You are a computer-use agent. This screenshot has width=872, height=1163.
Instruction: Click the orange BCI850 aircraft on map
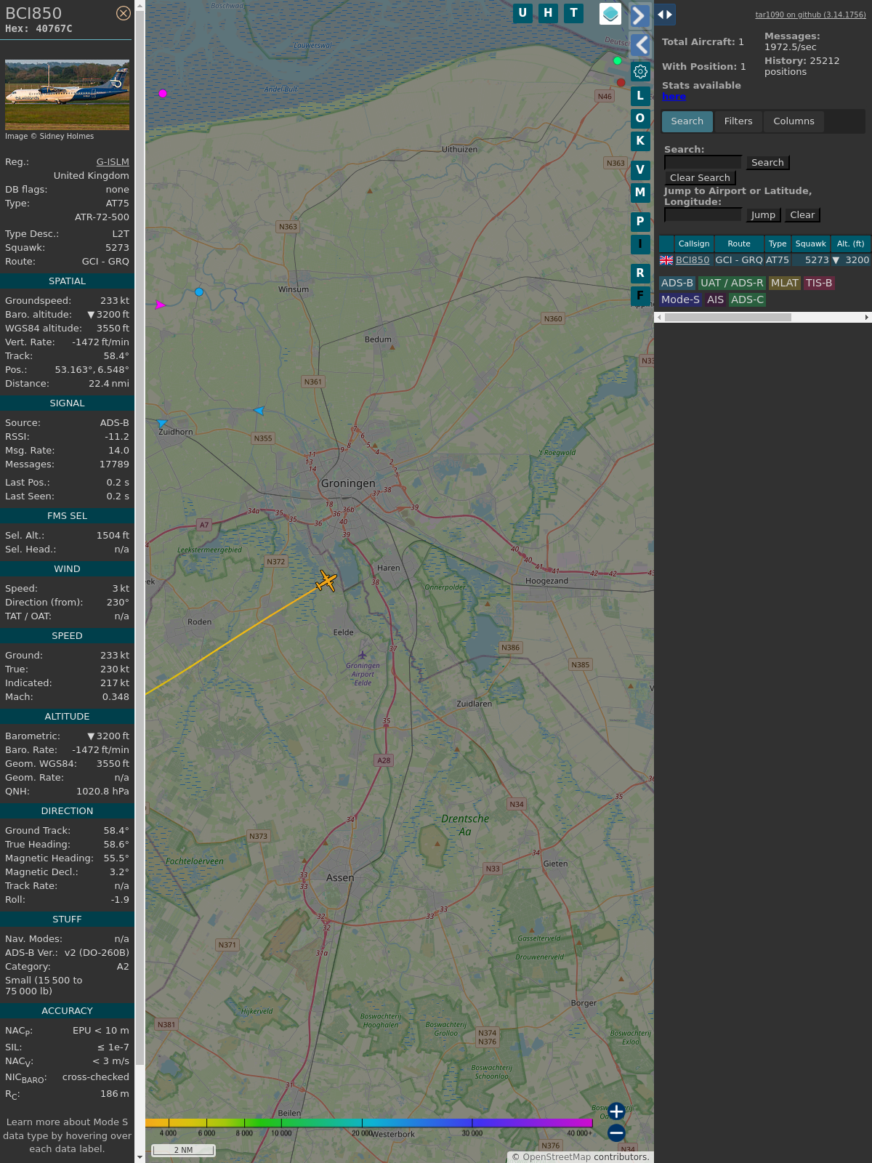pos(327,581)
